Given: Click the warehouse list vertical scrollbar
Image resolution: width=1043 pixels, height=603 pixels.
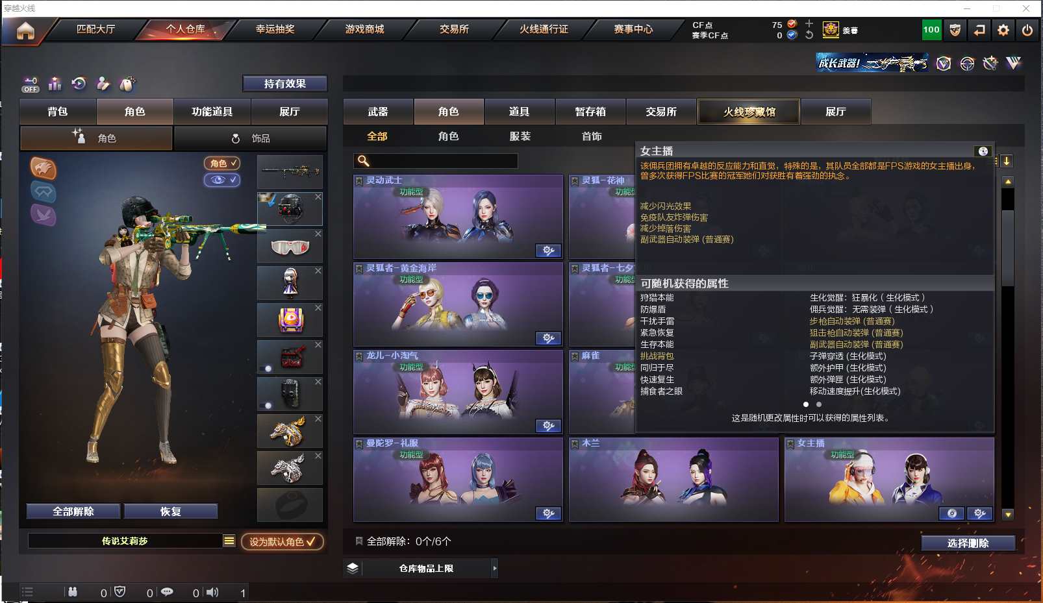Looking at the screenshot, I should 1008,347.
